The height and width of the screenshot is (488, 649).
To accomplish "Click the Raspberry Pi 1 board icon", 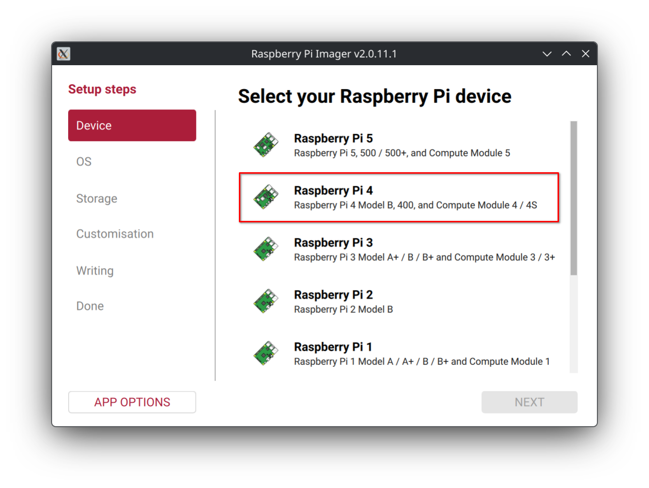I will (x=266, y=353).
